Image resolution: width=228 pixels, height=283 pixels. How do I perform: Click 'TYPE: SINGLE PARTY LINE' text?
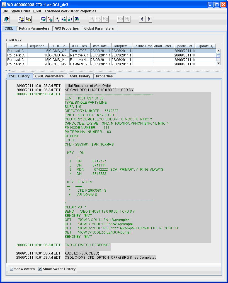(x=86, y=103)
